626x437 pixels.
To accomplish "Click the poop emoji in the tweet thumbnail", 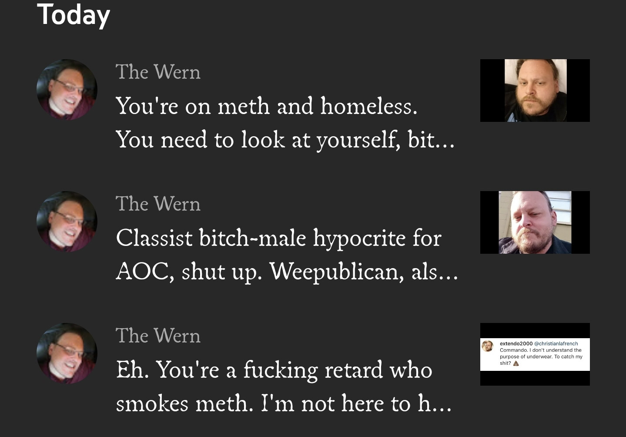I will (x=516, y=363).
